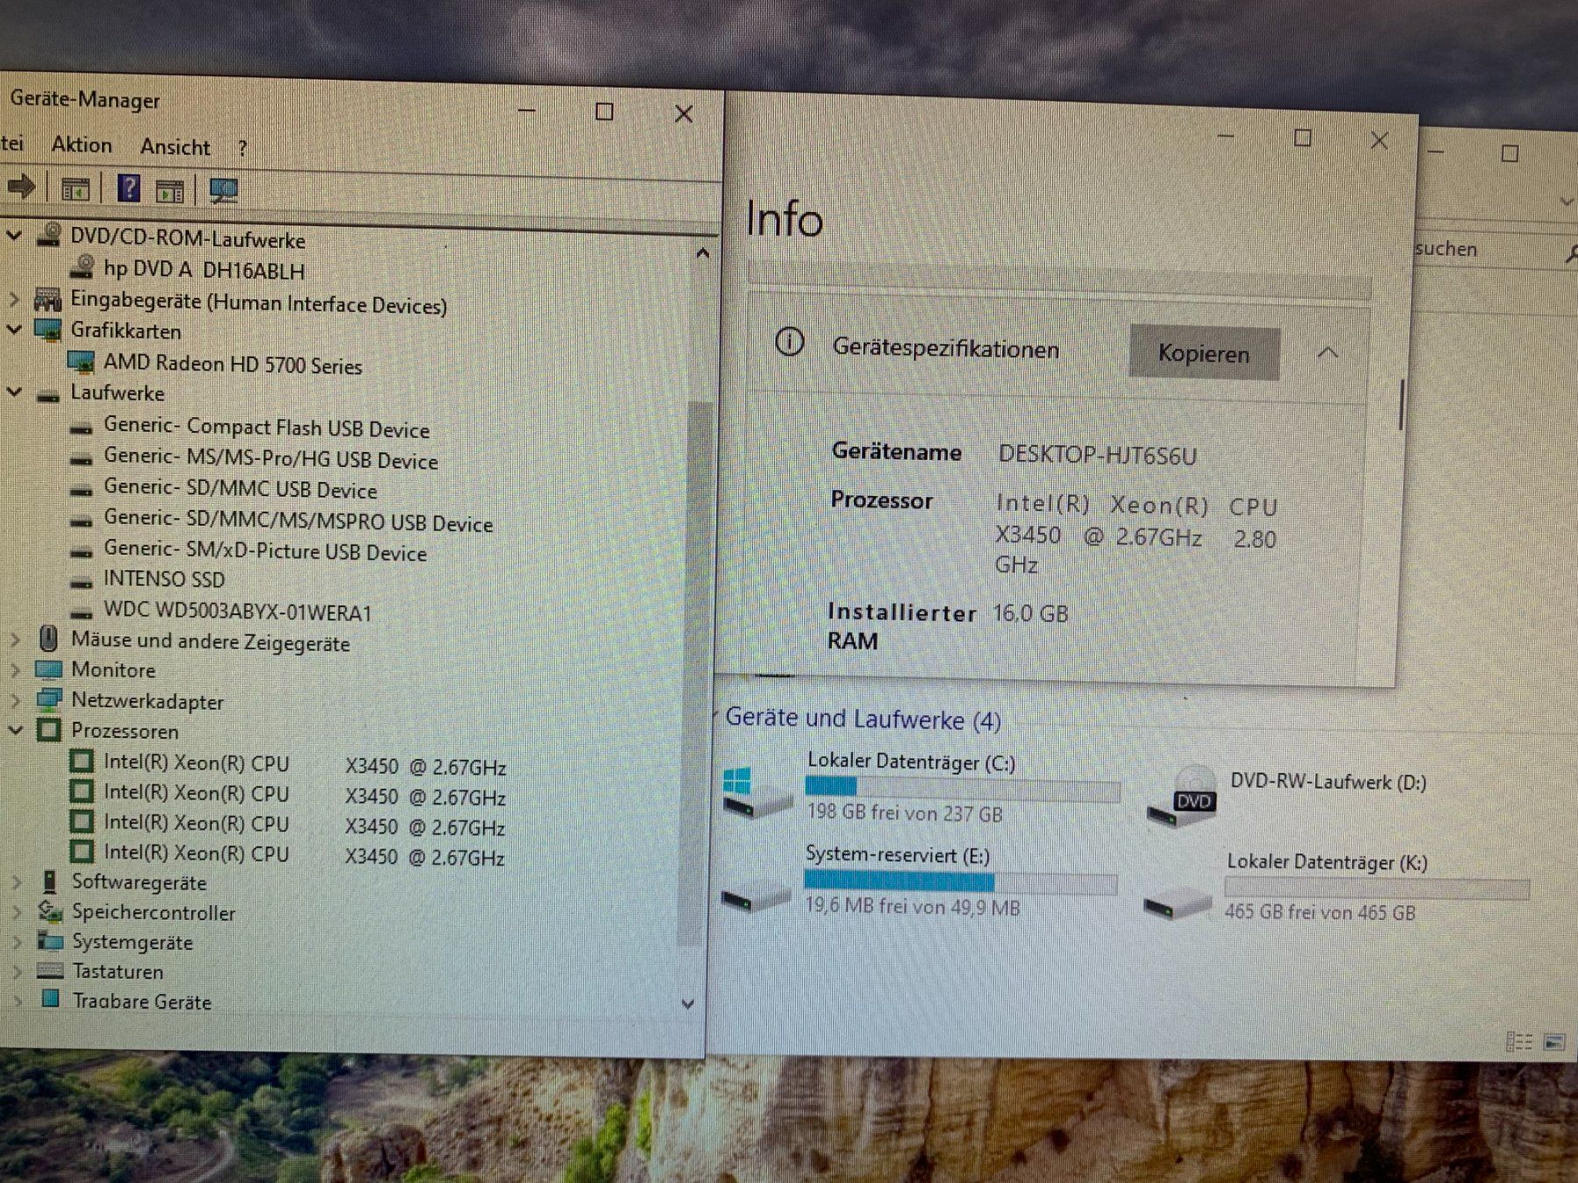Click the Kopieren button in Info
This screenshot has height=1183, width=1578.
tap(1204, 353)
